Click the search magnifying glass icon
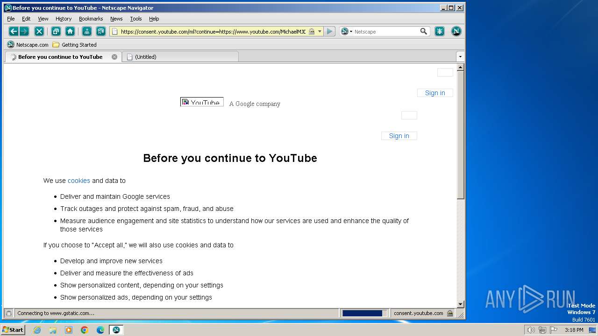 [424, 31]
